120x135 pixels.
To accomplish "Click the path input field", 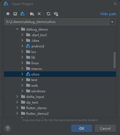I will click(x=57, y=22).
